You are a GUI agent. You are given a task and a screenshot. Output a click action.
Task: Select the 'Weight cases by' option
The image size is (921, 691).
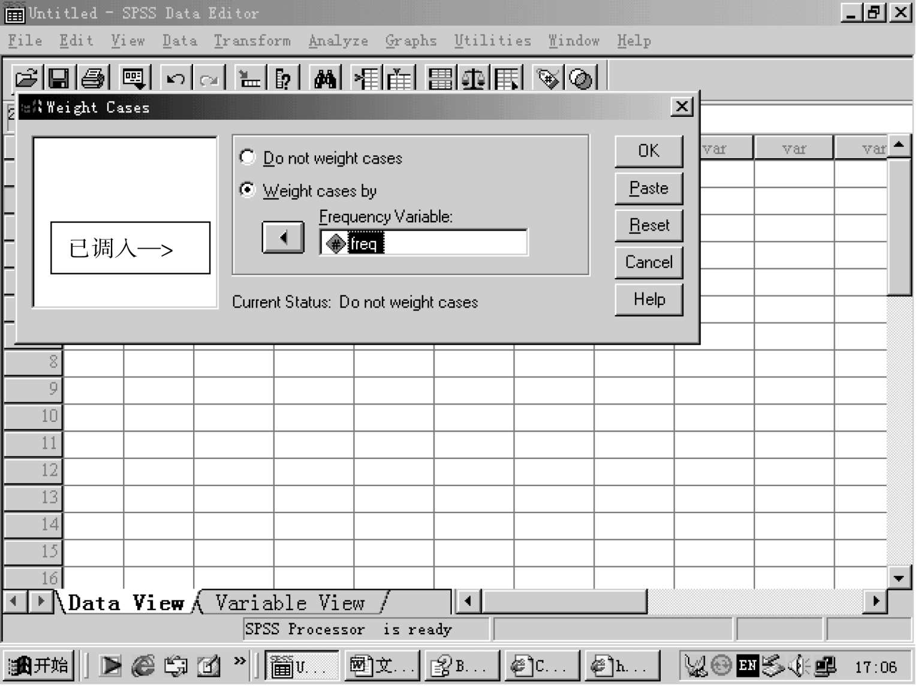click(308, 190)
